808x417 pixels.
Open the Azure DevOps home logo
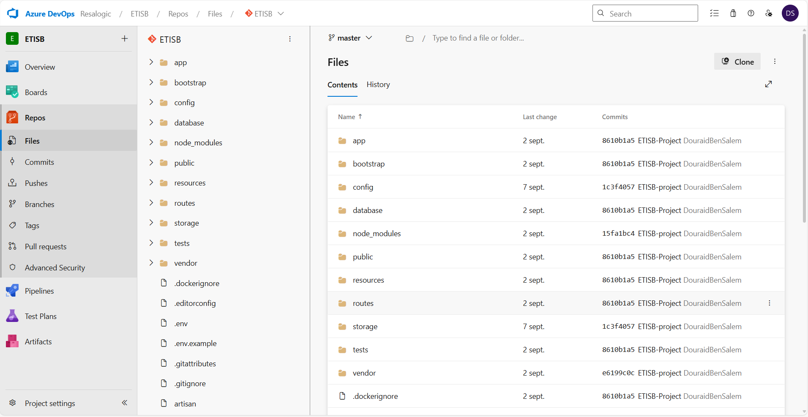[x=13, y=14]
